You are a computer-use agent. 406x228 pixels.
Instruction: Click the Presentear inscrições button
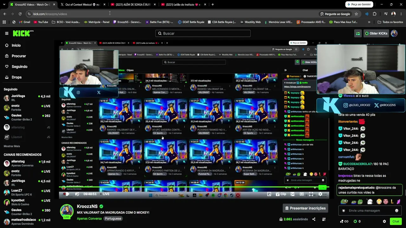[305, 208]
